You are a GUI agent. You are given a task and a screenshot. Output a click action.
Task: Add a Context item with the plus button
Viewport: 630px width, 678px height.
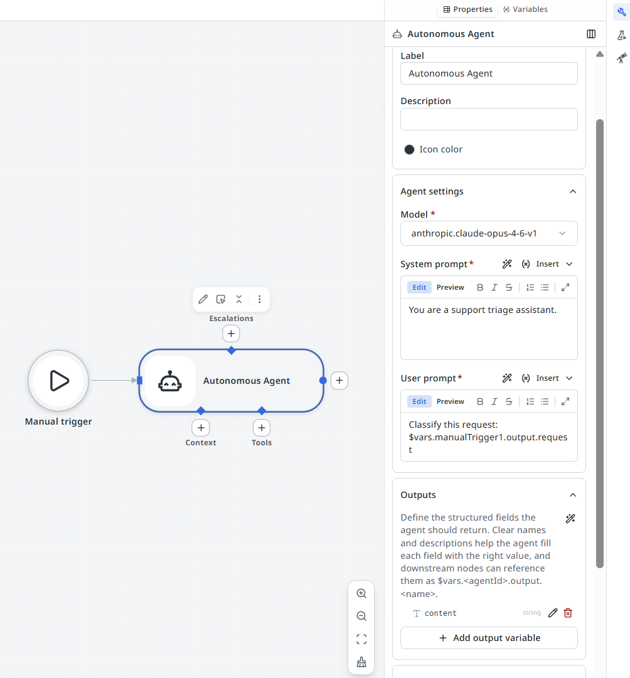click(201, 428)
